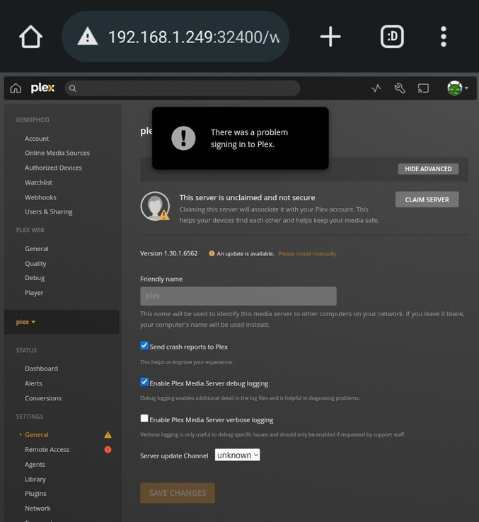The image size is (479, 522).
Task: Open the browser tab switcher
Action: pyautogui.click(x=392, y=37)
